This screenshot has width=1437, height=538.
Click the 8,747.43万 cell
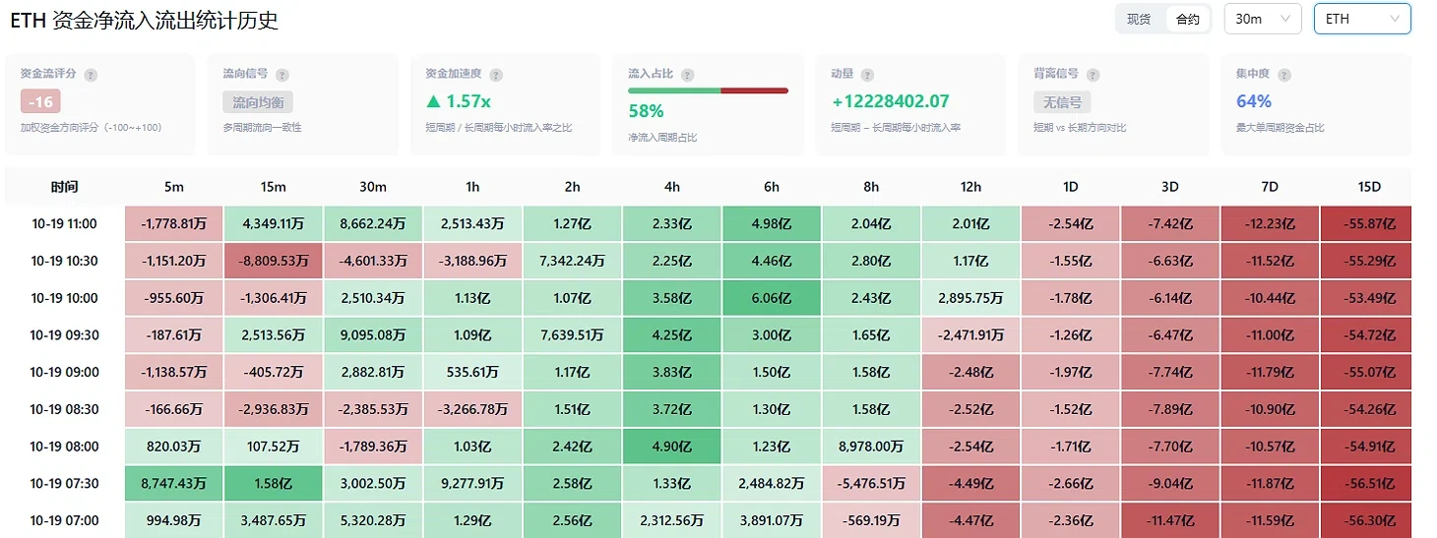tap(173, 483)
